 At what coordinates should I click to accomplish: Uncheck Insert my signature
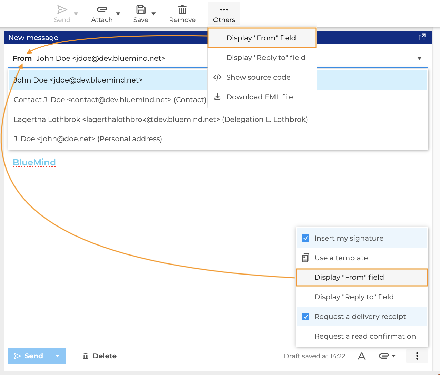[x=306, y=238]
